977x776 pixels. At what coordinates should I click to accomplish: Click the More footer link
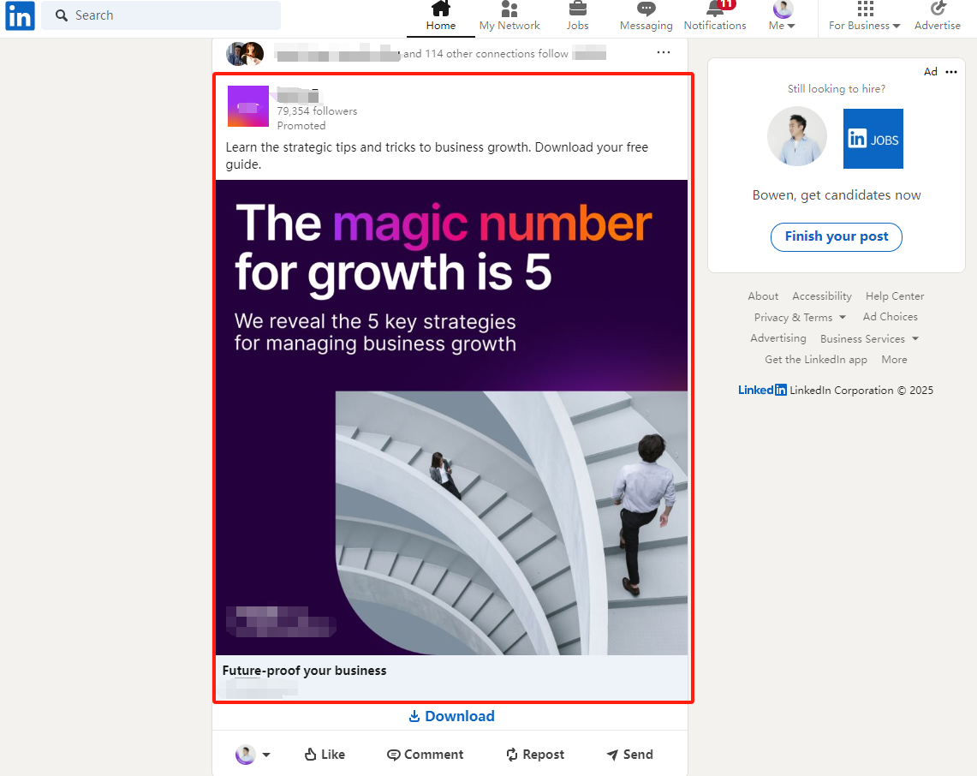pyautogui.click(x=894, y=360)
